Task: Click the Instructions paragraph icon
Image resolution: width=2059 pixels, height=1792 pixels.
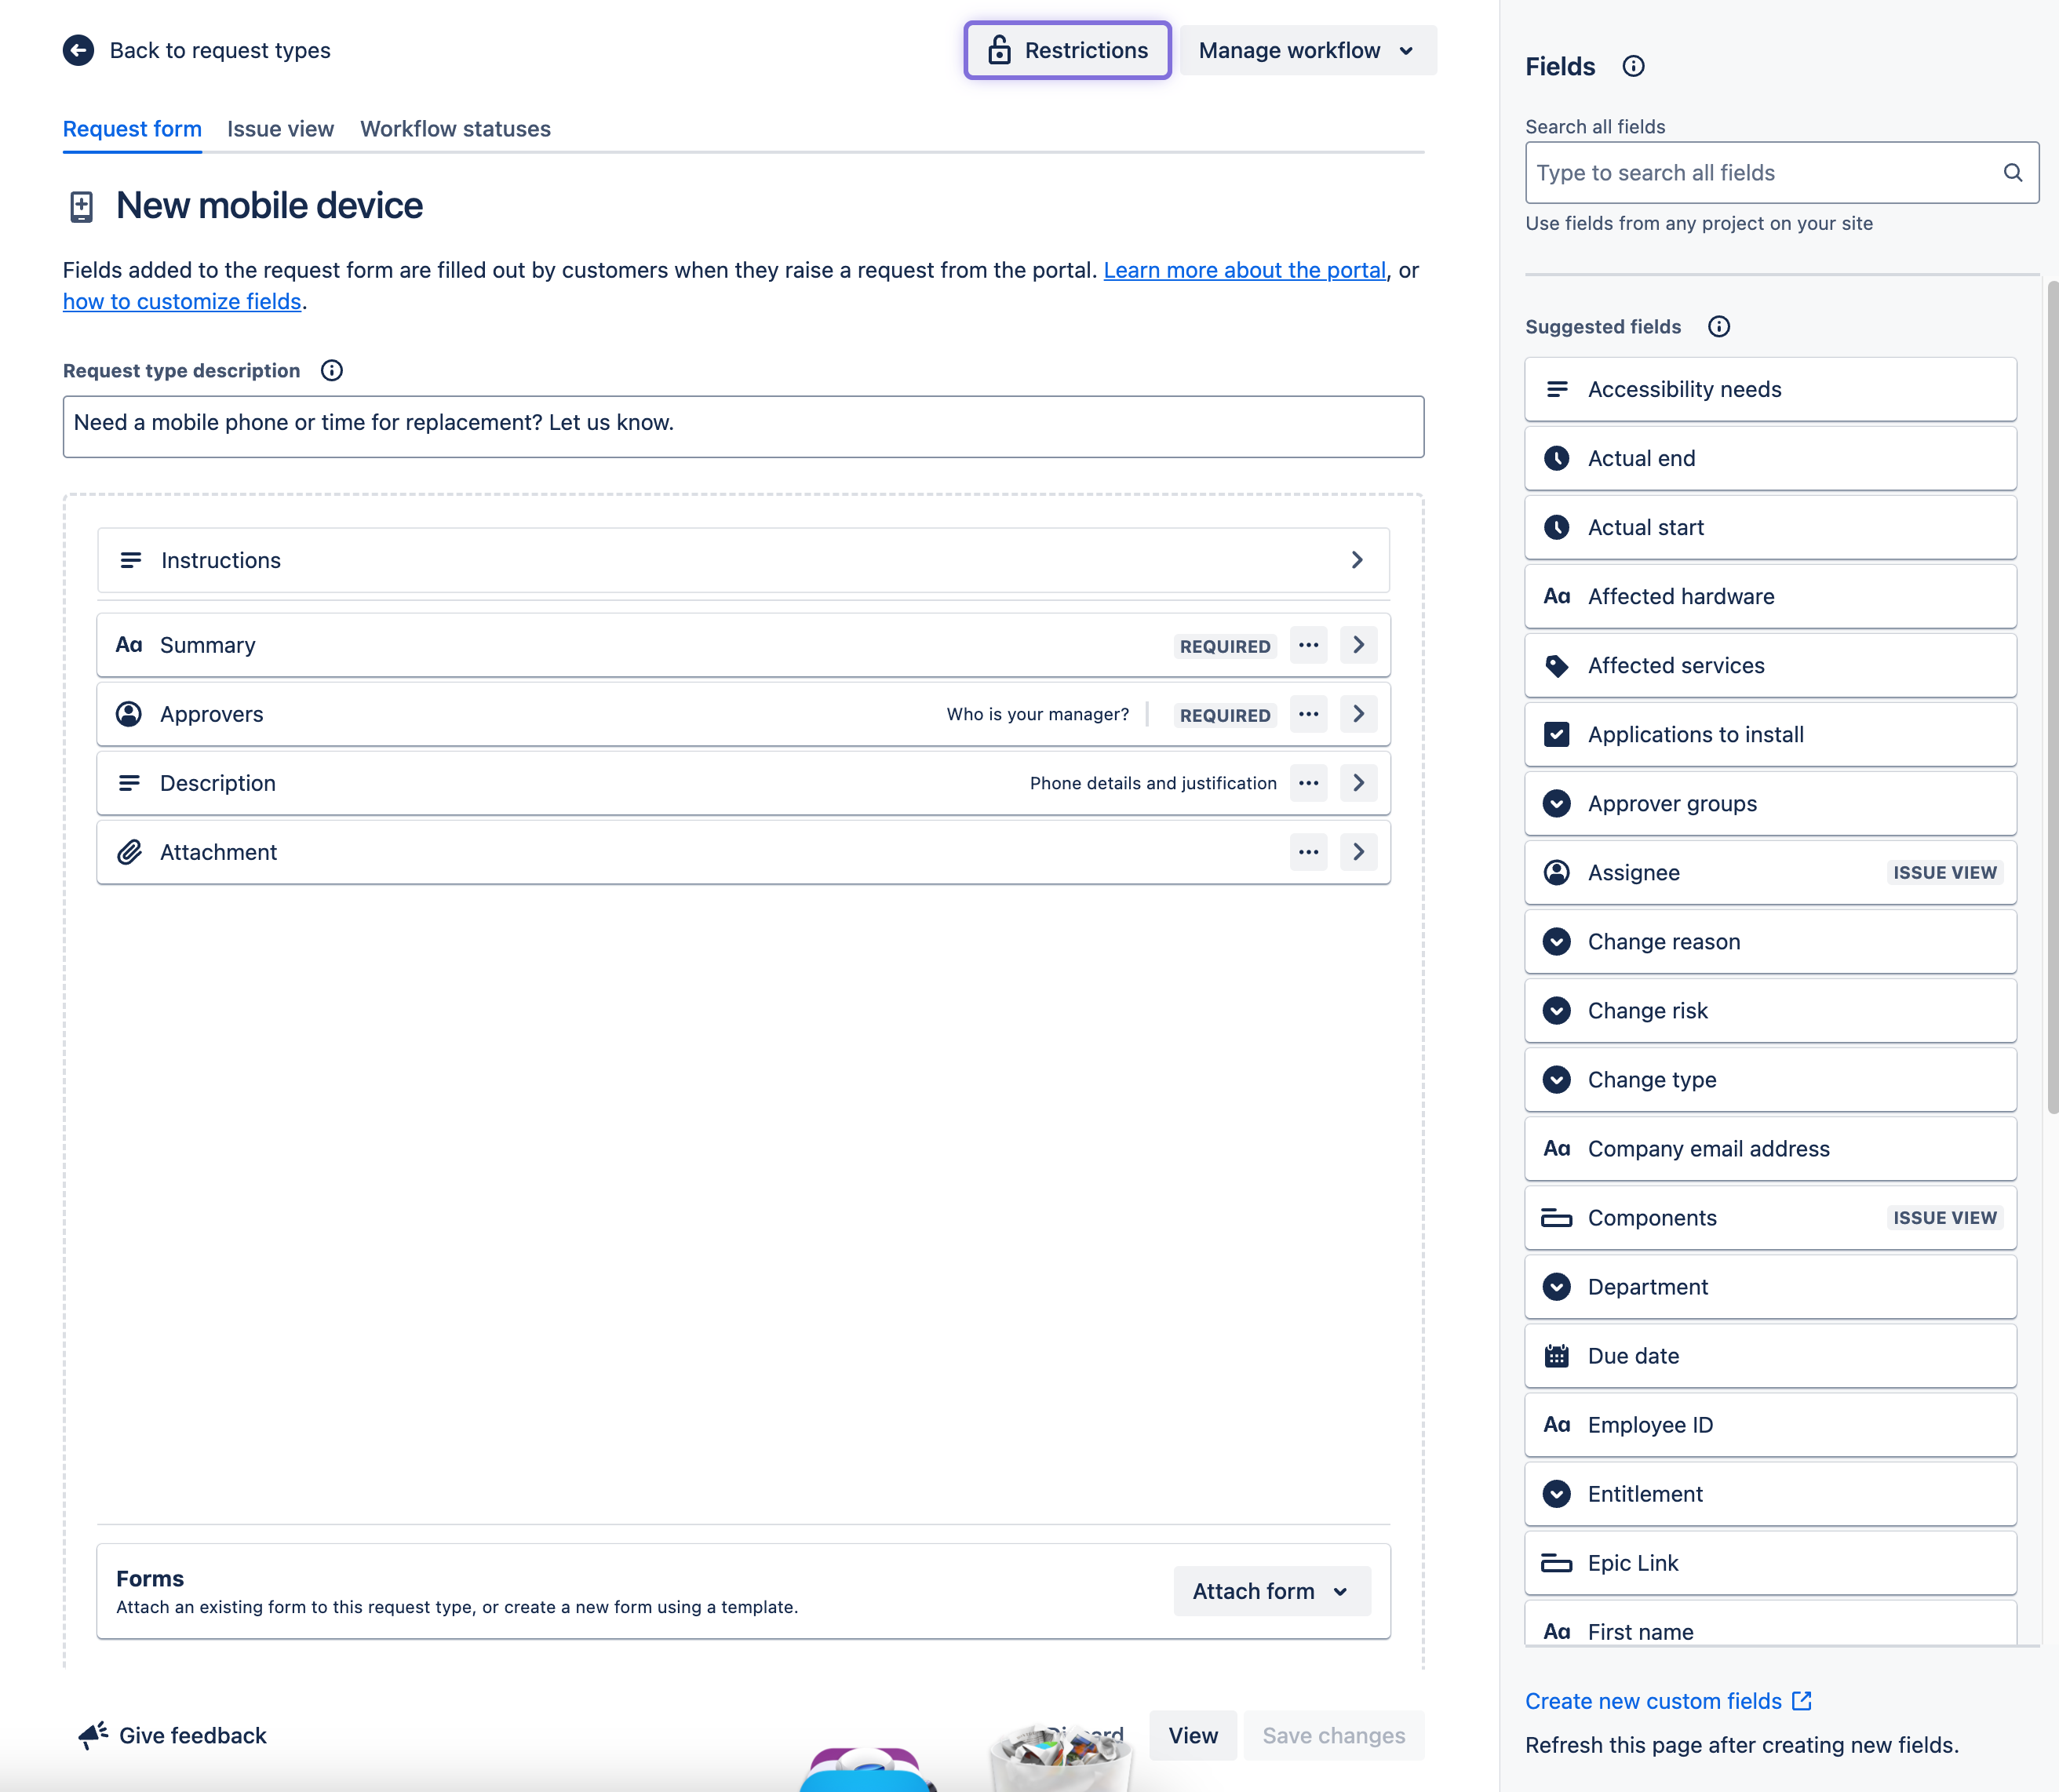Action: tap(130, 561)
